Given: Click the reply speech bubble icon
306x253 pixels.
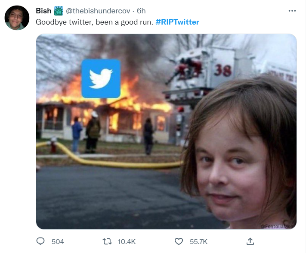Looking at the screenshot, I should pyautogui.click(x=41, y=241).
